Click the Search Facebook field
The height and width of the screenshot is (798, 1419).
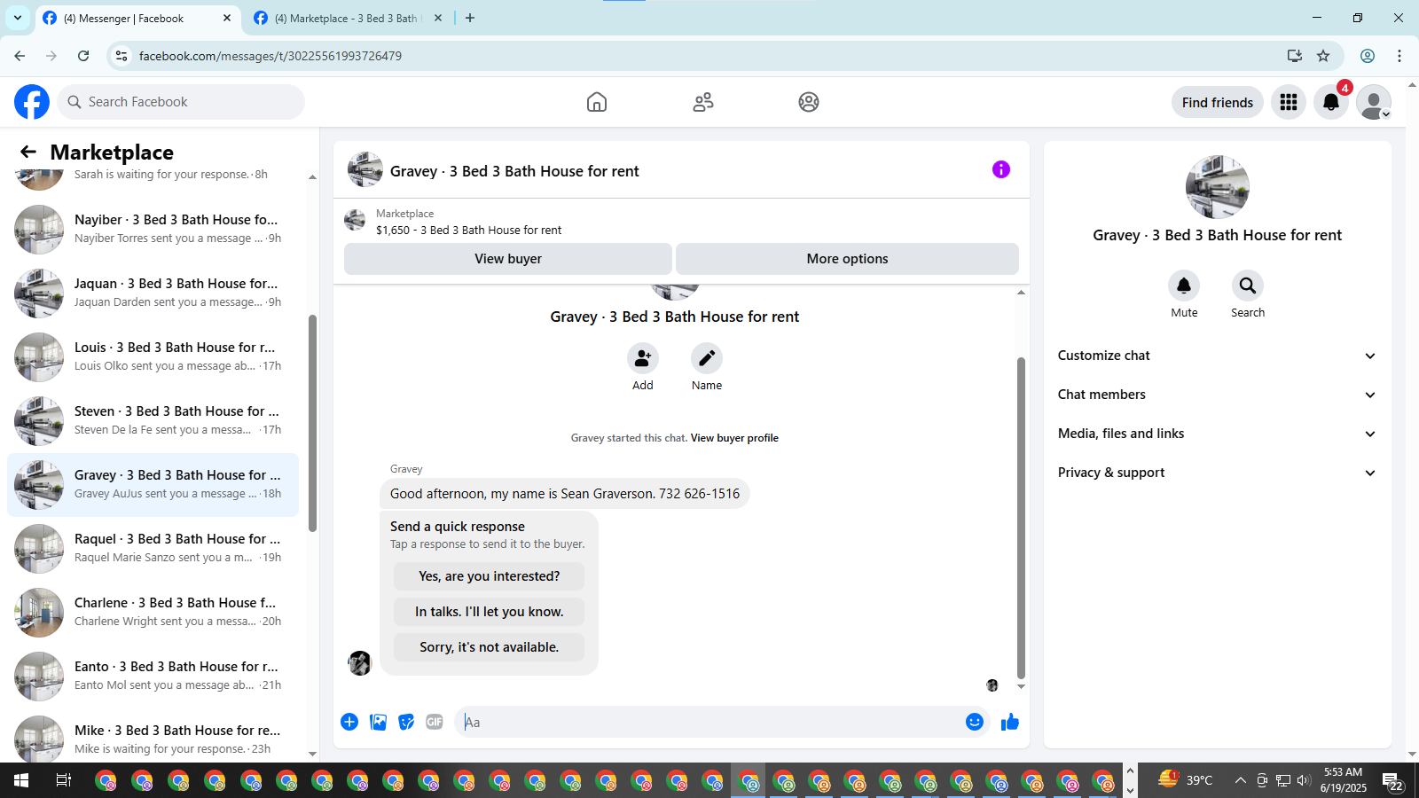pos(181,102)
